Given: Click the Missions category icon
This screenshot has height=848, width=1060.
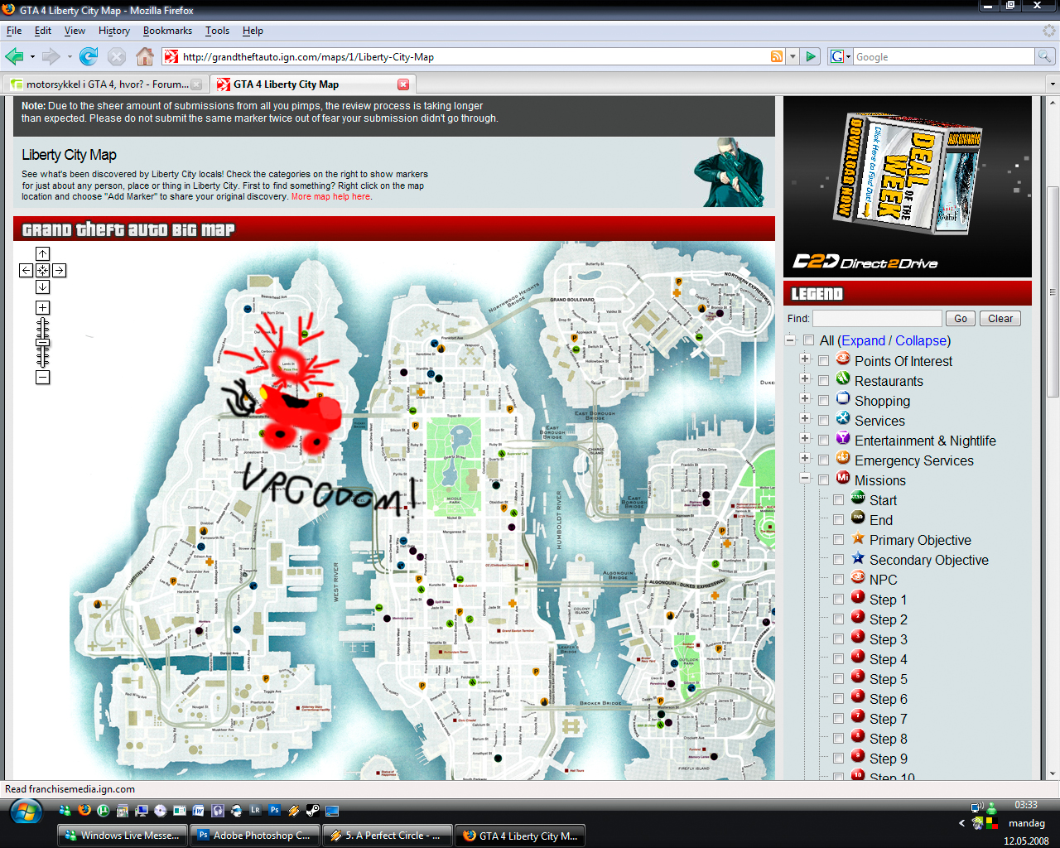Looking at the screenshot, I should (843, 478).
